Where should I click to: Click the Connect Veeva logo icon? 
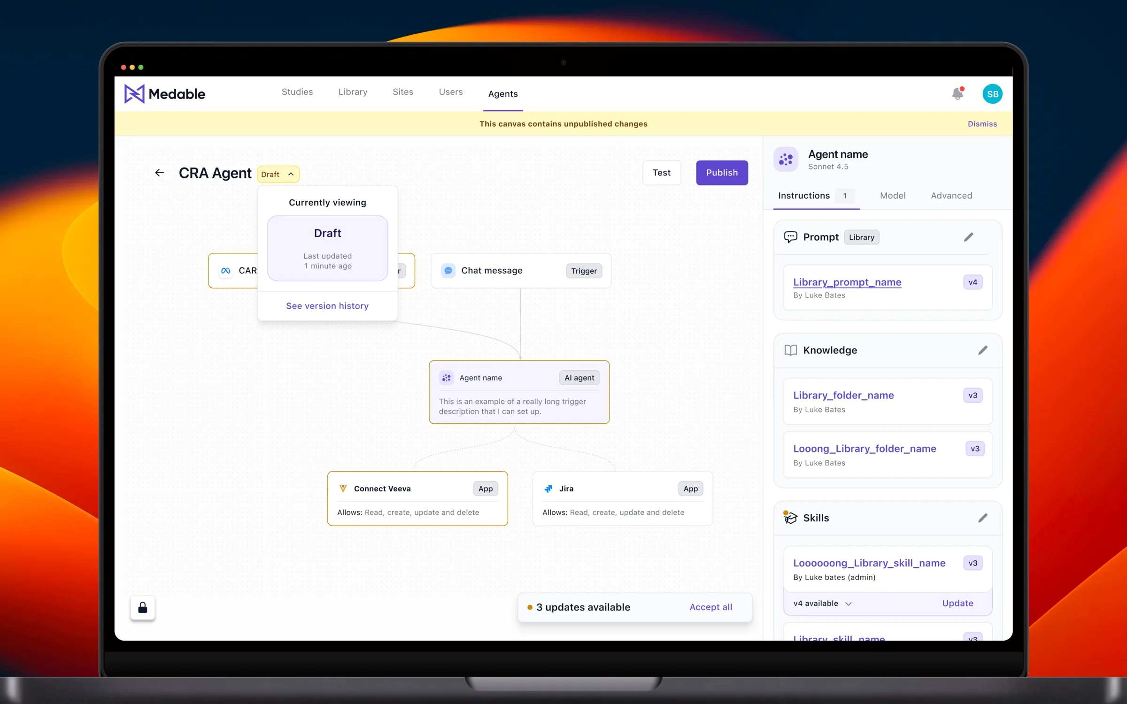[x=343, y=489]
